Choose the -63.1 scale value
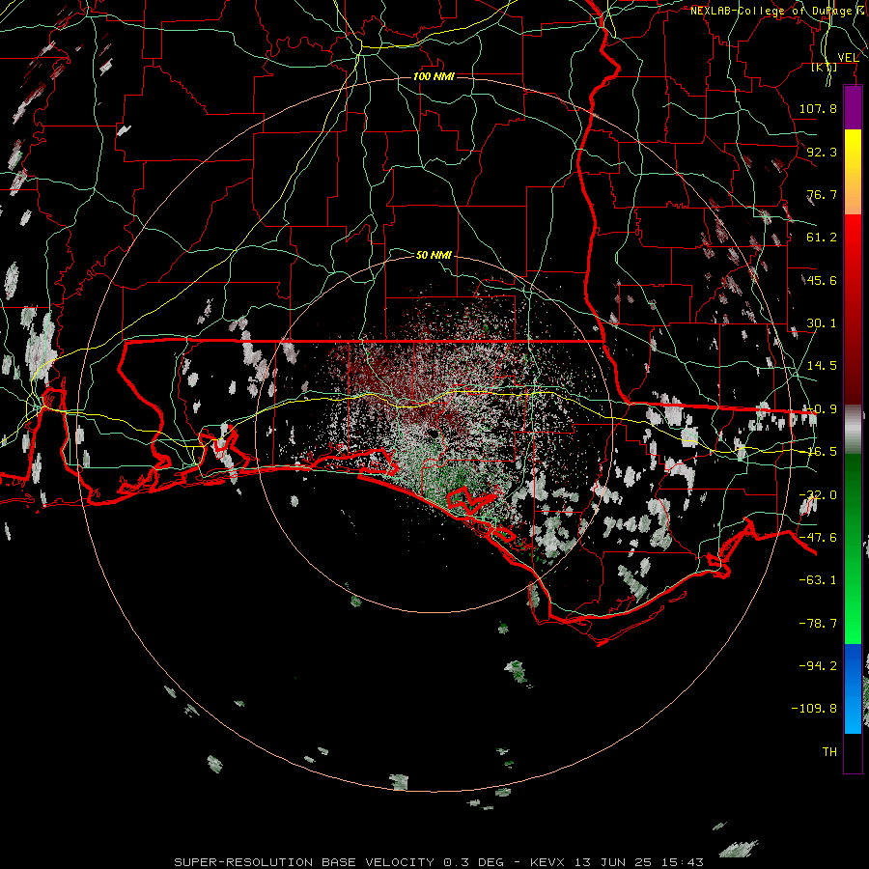 point(819,580)
